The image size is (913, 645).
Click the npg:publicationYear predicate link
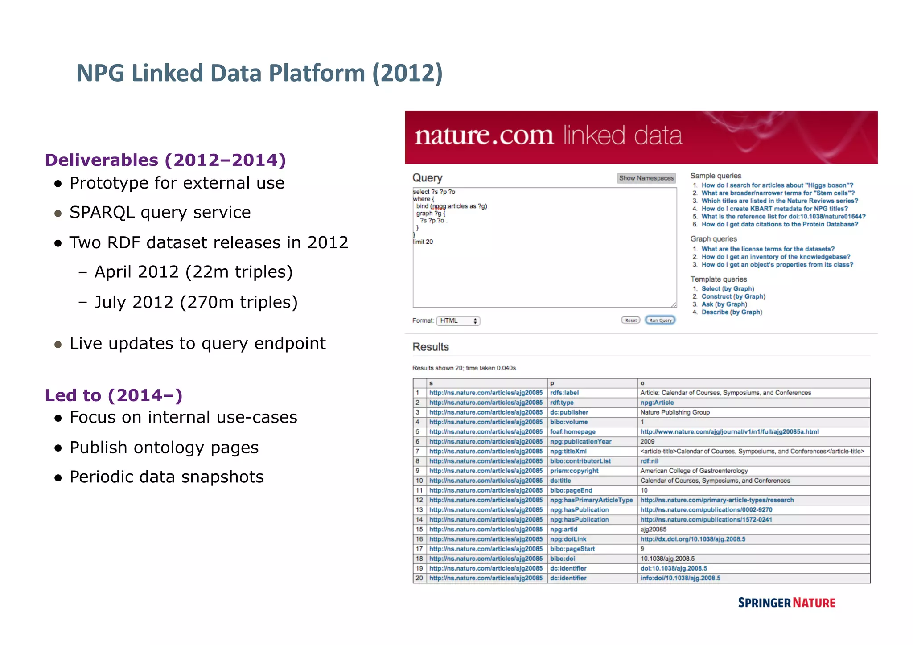(580, 442)
